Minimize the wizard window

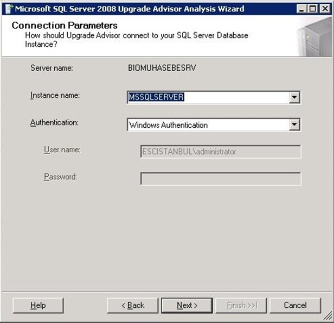pyautogui.click(x=301, y=9)
